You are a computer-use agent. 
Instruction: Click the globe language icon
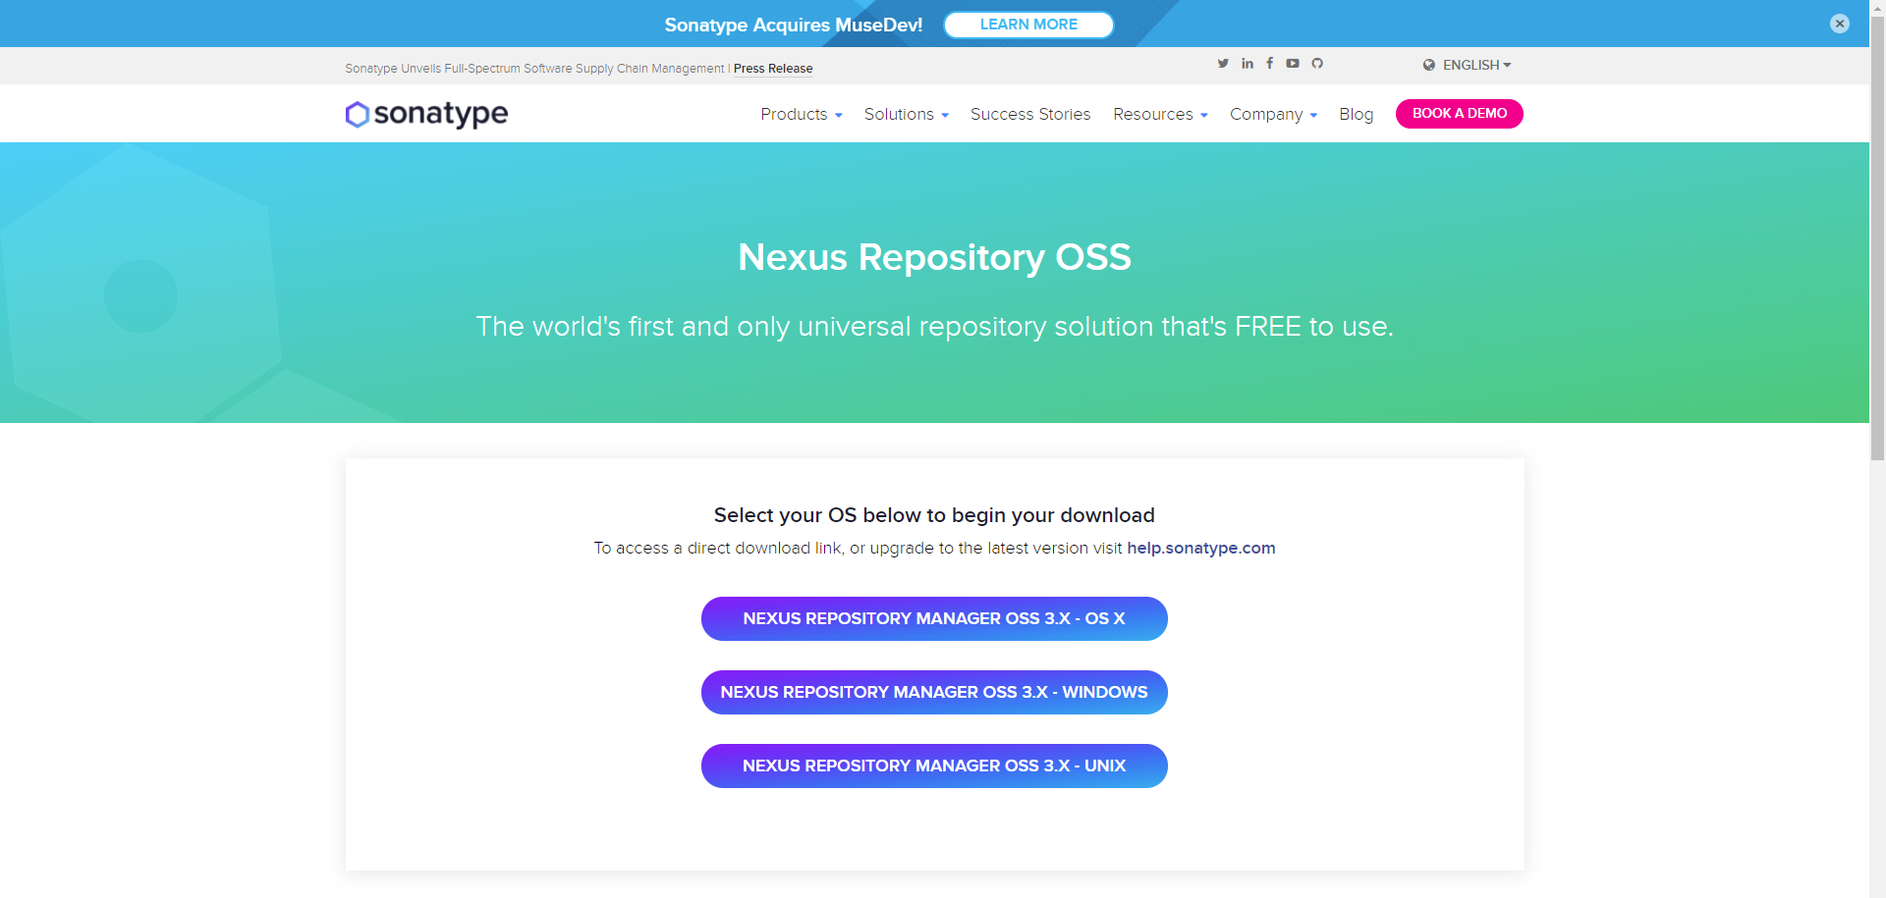tap(1429, 65)
